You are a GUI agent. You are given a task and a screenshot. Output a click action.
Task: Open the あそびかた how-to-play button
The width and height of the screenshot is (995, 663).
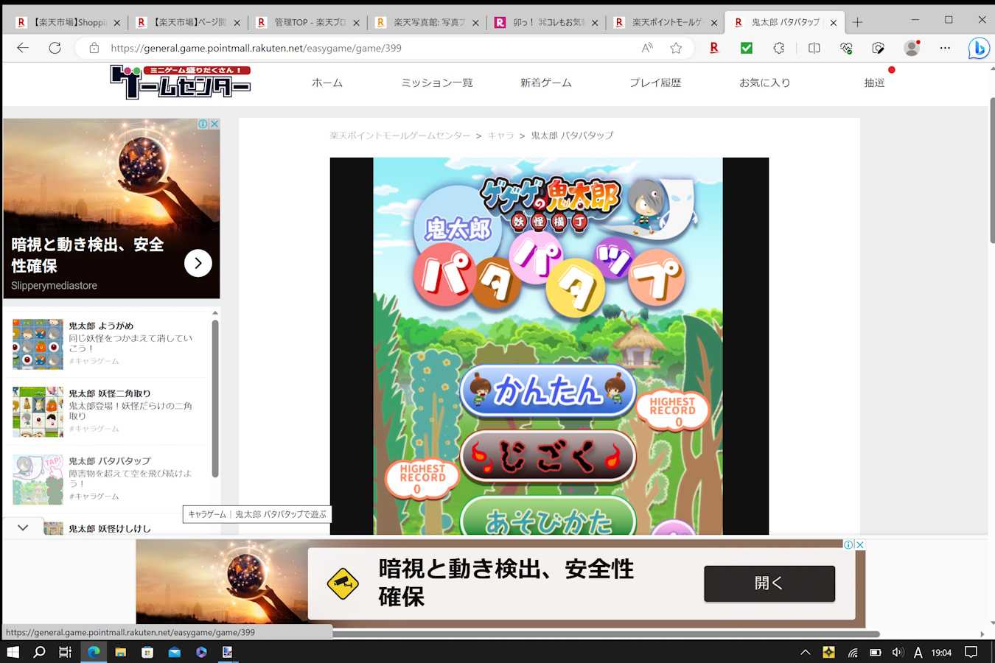point(548,516)
